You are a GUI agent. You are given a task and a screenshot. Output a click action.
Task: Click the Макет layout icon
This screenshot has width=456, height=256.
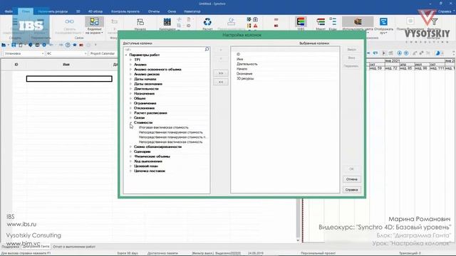[321, 22]
